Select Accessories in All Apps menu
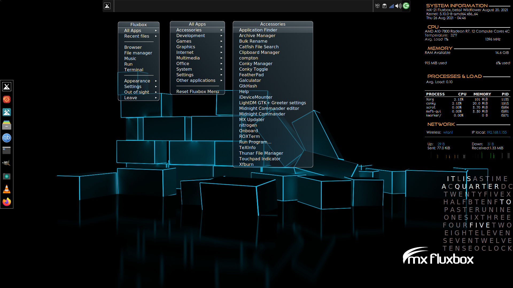The image size is (513, 288). (x=197, y=30)
